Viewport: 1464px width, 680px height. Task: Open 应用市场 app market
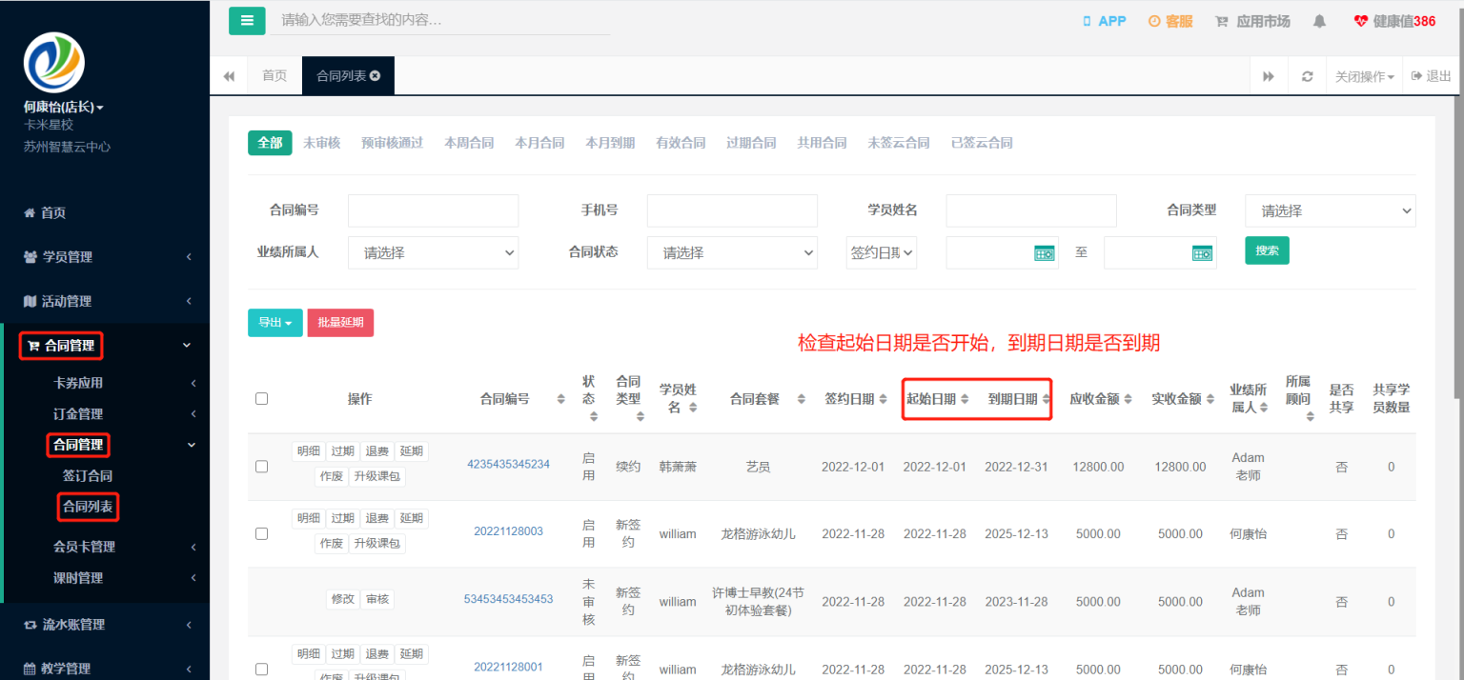[1253, 21]
